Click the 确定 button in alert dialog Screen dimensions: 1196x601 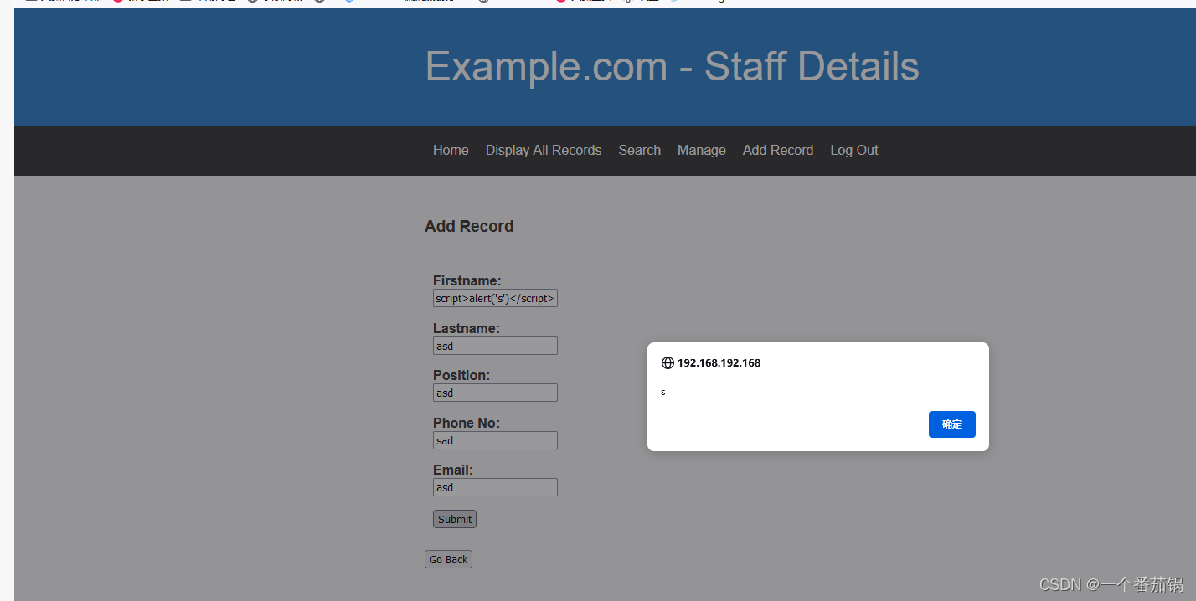tap(951, 424)
